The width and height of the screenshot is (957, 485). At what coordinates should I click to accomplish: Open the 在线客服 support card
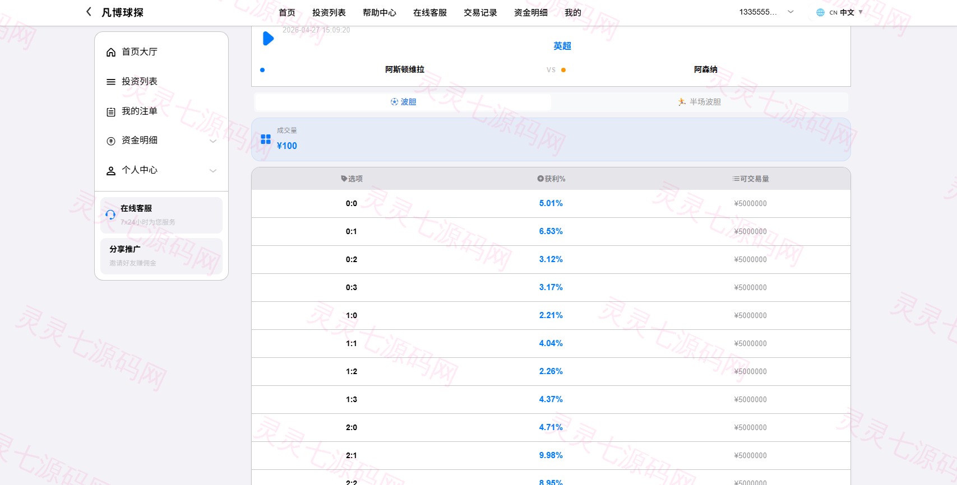coord(161,215)
